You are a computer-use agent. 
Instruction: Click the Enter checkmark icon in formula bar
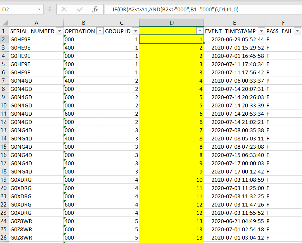pos(80,10)
